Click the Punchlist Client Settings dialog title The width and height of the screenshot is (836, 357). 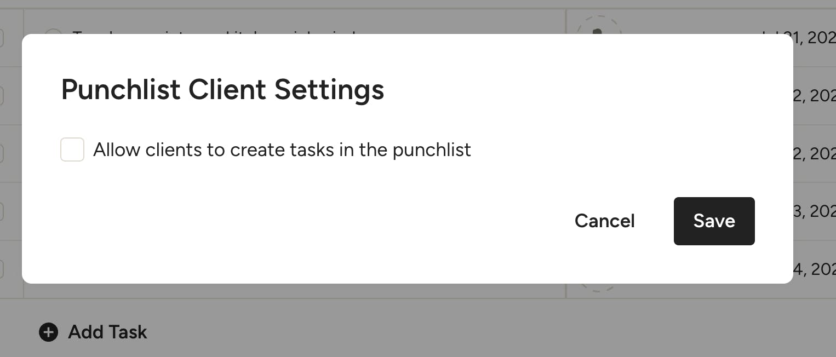tap(222, 89)
